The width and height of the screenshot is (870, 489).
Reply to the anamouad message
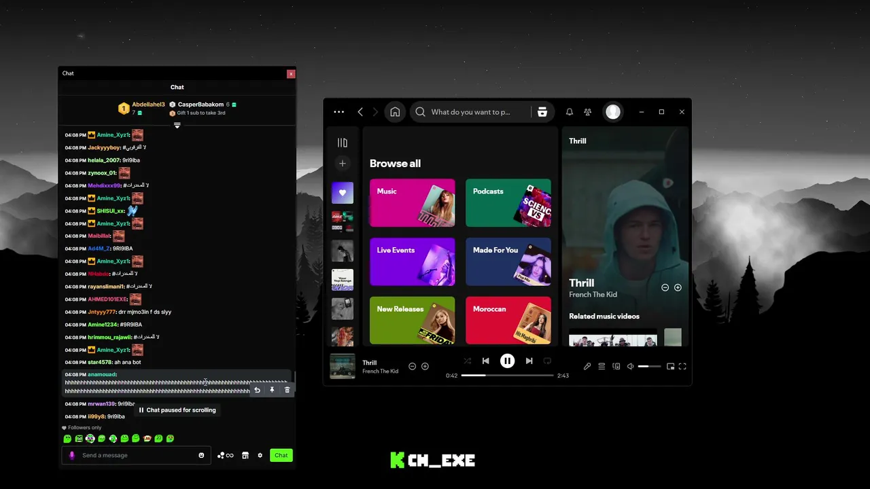click(257, 391)
